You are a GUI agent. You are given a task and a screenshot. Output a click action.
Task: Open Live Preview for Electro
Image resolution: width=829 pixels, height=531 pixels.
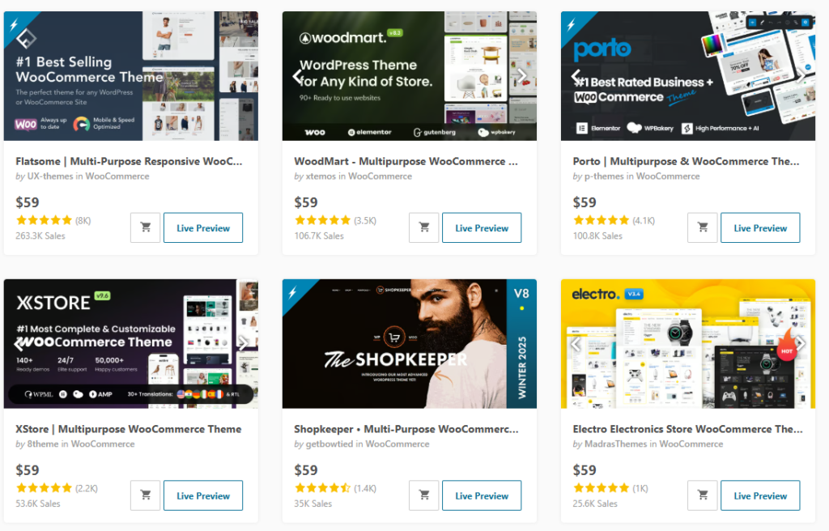760,495
